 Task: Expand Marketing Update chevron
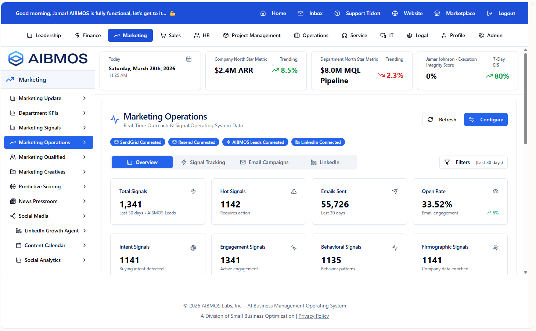84,98
